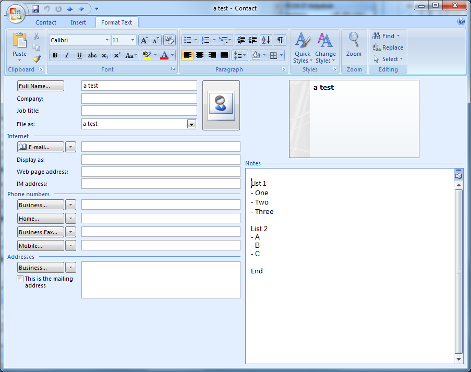Click the Sort A-Z icon
Image resolution: width=471 pixels, height=372 pixels.
(x=266, y=40)
